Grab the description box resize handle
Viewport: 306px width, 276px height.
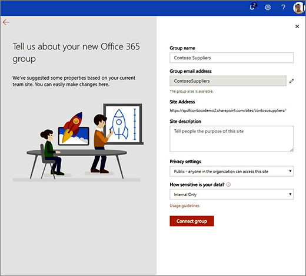coord(291,150)
